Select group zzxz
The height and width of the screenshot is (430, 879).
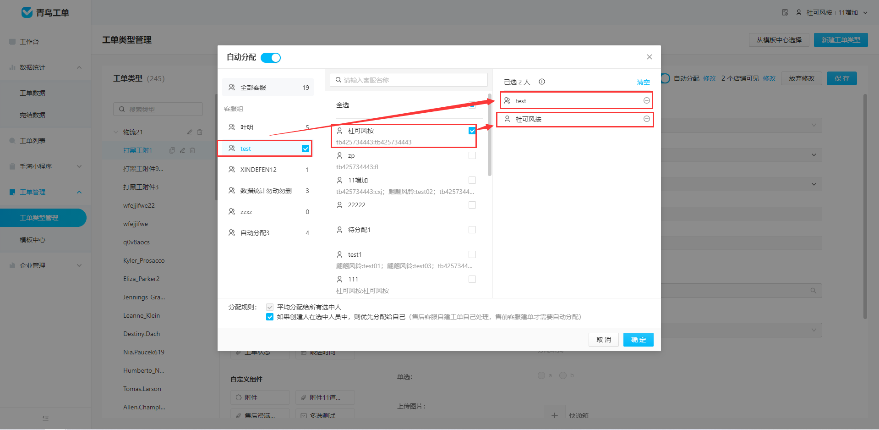[268, 212]
